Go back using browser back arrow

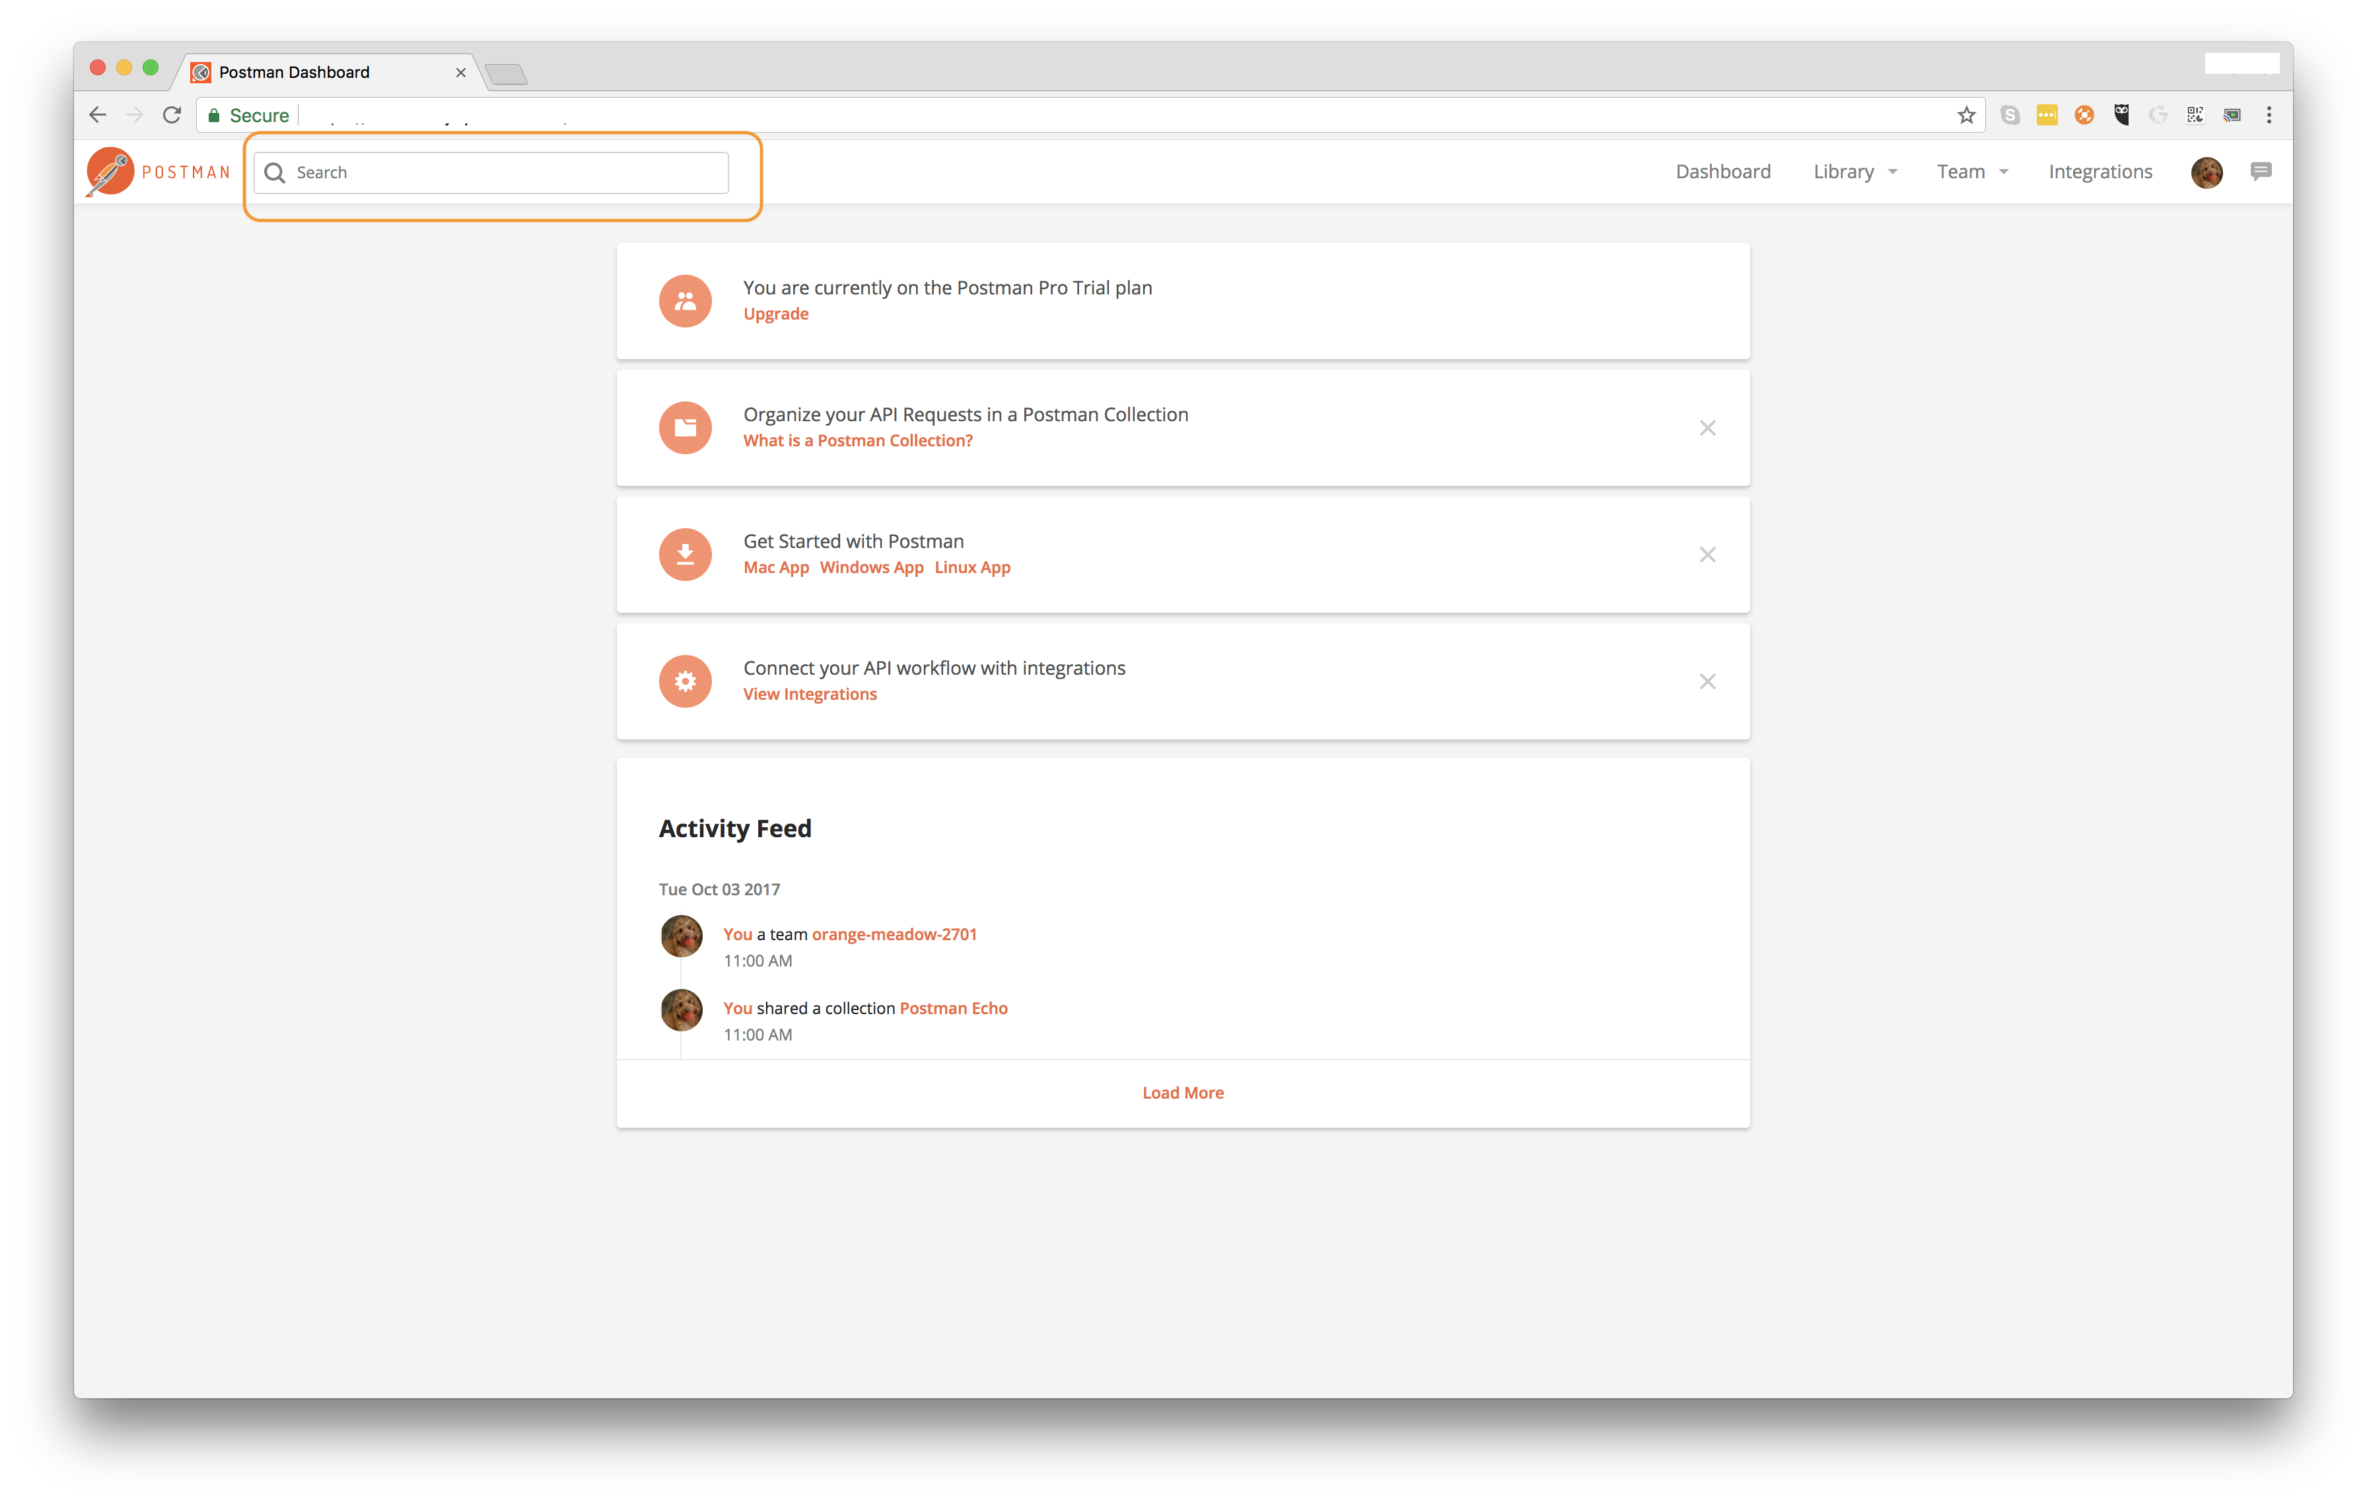click(x=97, y=115)
